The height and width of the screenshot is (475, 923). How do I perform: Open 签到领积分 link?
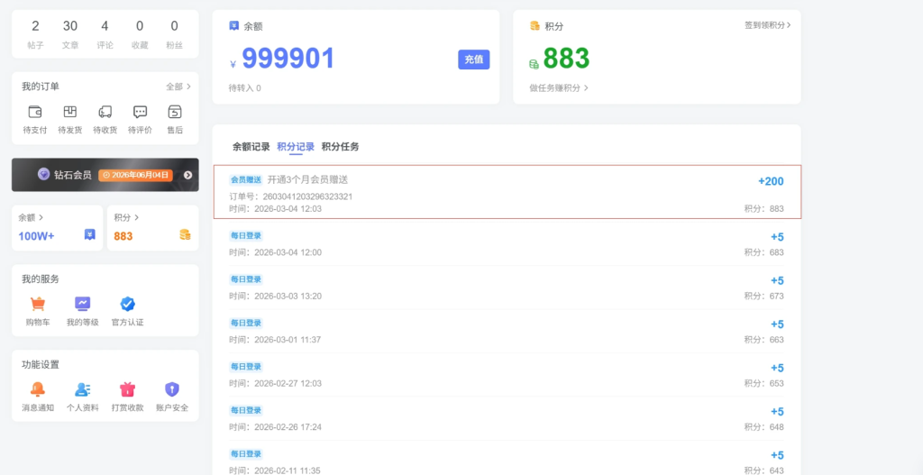pos(768,25)
